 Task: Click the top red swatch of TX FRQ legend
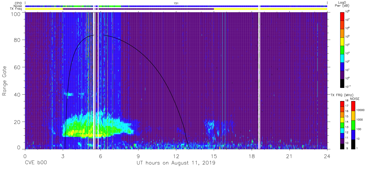pos(343,104)
